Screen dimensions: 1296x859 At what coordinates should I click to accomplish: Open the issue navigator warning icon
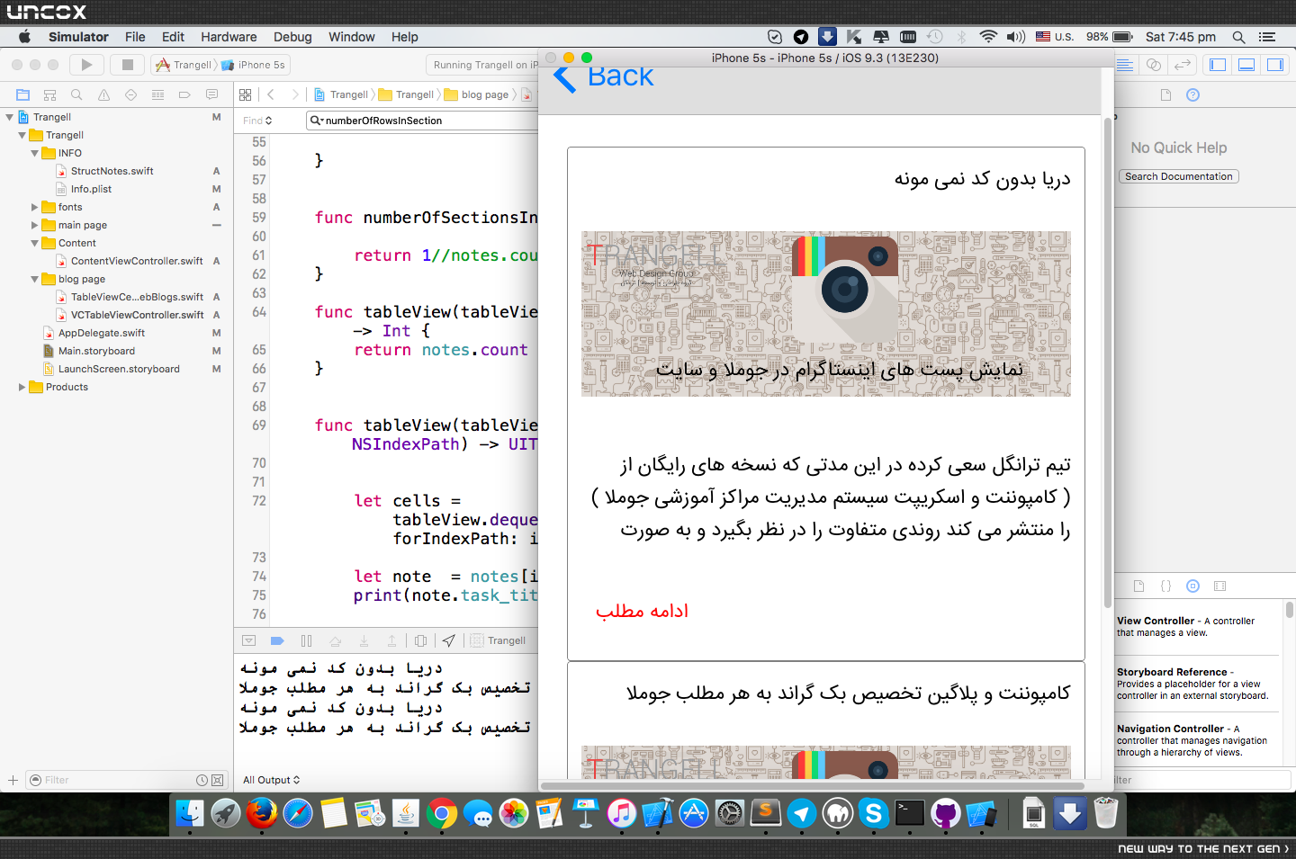tap(103, 94)
